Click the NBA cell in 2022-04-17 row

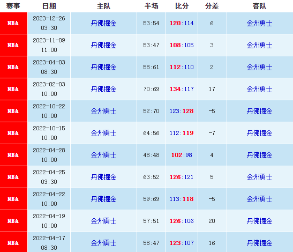coord(13,242)
